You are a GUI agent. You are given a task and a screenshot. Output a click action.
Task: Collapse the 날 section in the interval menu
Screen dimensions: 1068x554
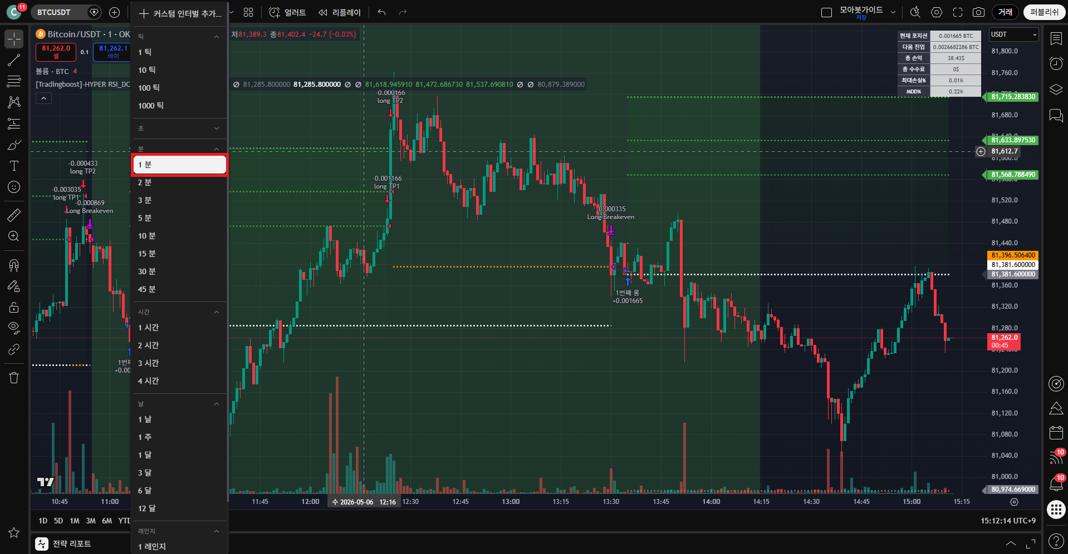point(217,404)
